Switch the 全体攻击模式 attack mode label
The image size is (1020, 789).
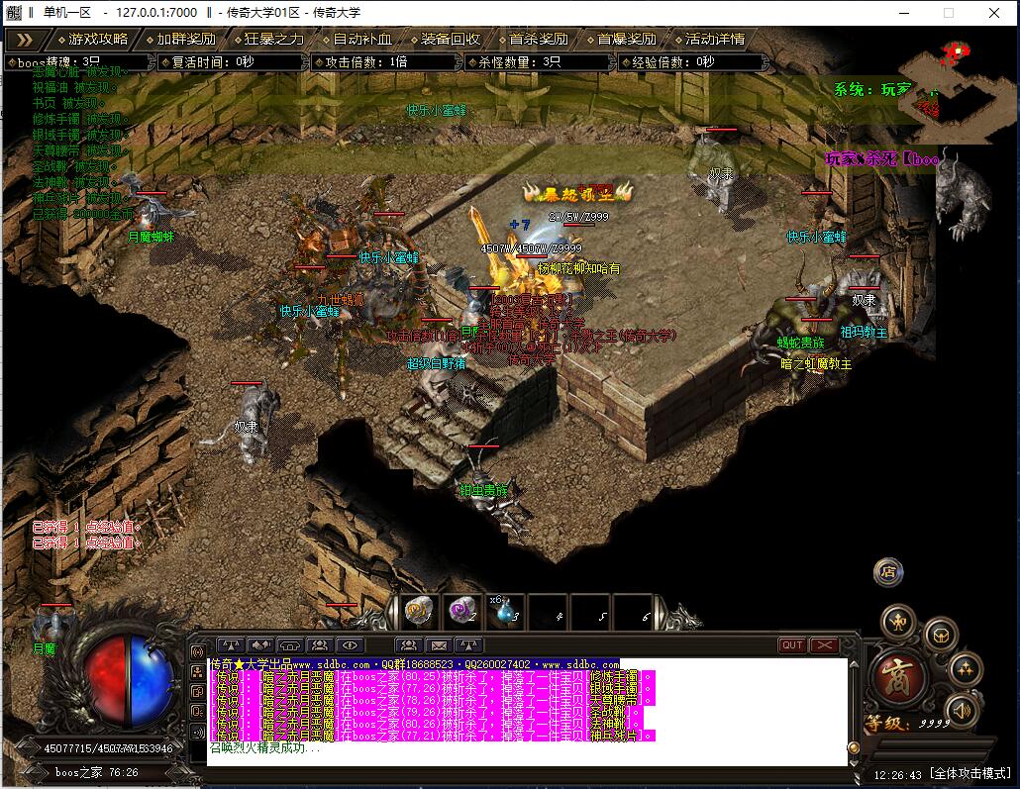pos(969,774)
